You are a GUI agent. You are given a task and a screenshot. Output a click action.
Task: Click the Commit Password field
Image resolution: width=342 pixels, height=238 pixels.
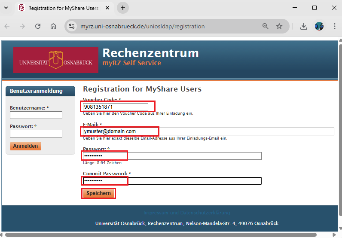[172, 181]
